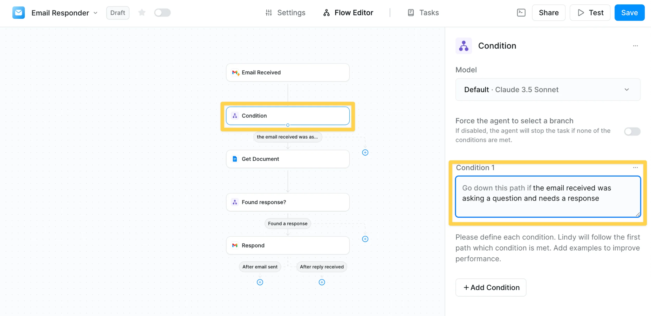Image resolution: width=651 pixels, height=316 pixels.
Task: Open the Condition panel's three-dot menu
Action: coord(635,46)
